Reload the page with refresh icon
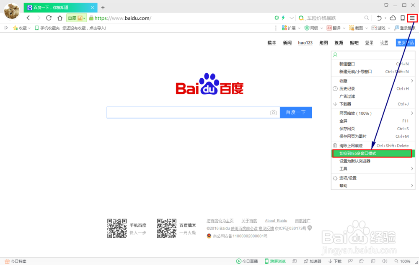 (49, 18)
